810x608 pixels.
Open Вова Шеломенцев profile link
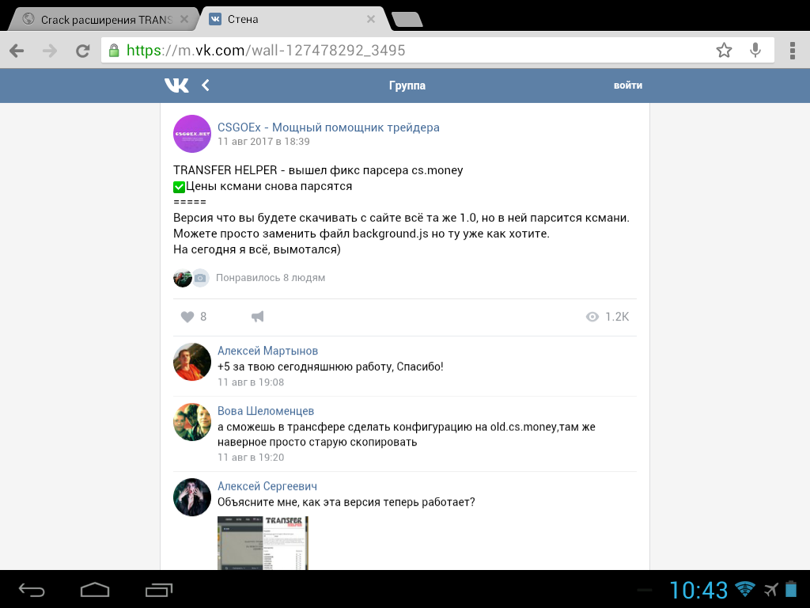266,411
